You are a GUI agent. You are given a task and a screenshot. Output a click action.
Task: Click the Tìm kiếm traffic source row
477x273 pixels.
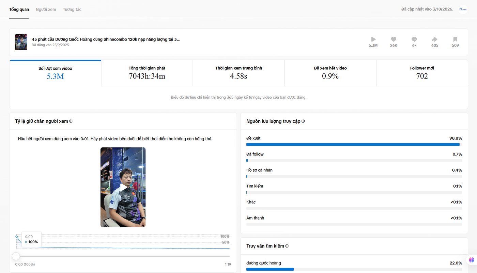coord(354,189)
